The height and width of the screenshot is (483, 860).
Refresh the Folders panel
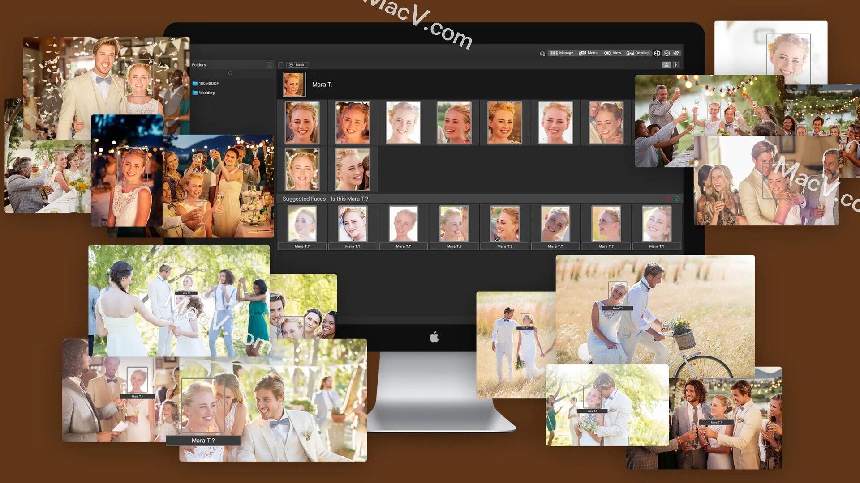tap(230, 73)
